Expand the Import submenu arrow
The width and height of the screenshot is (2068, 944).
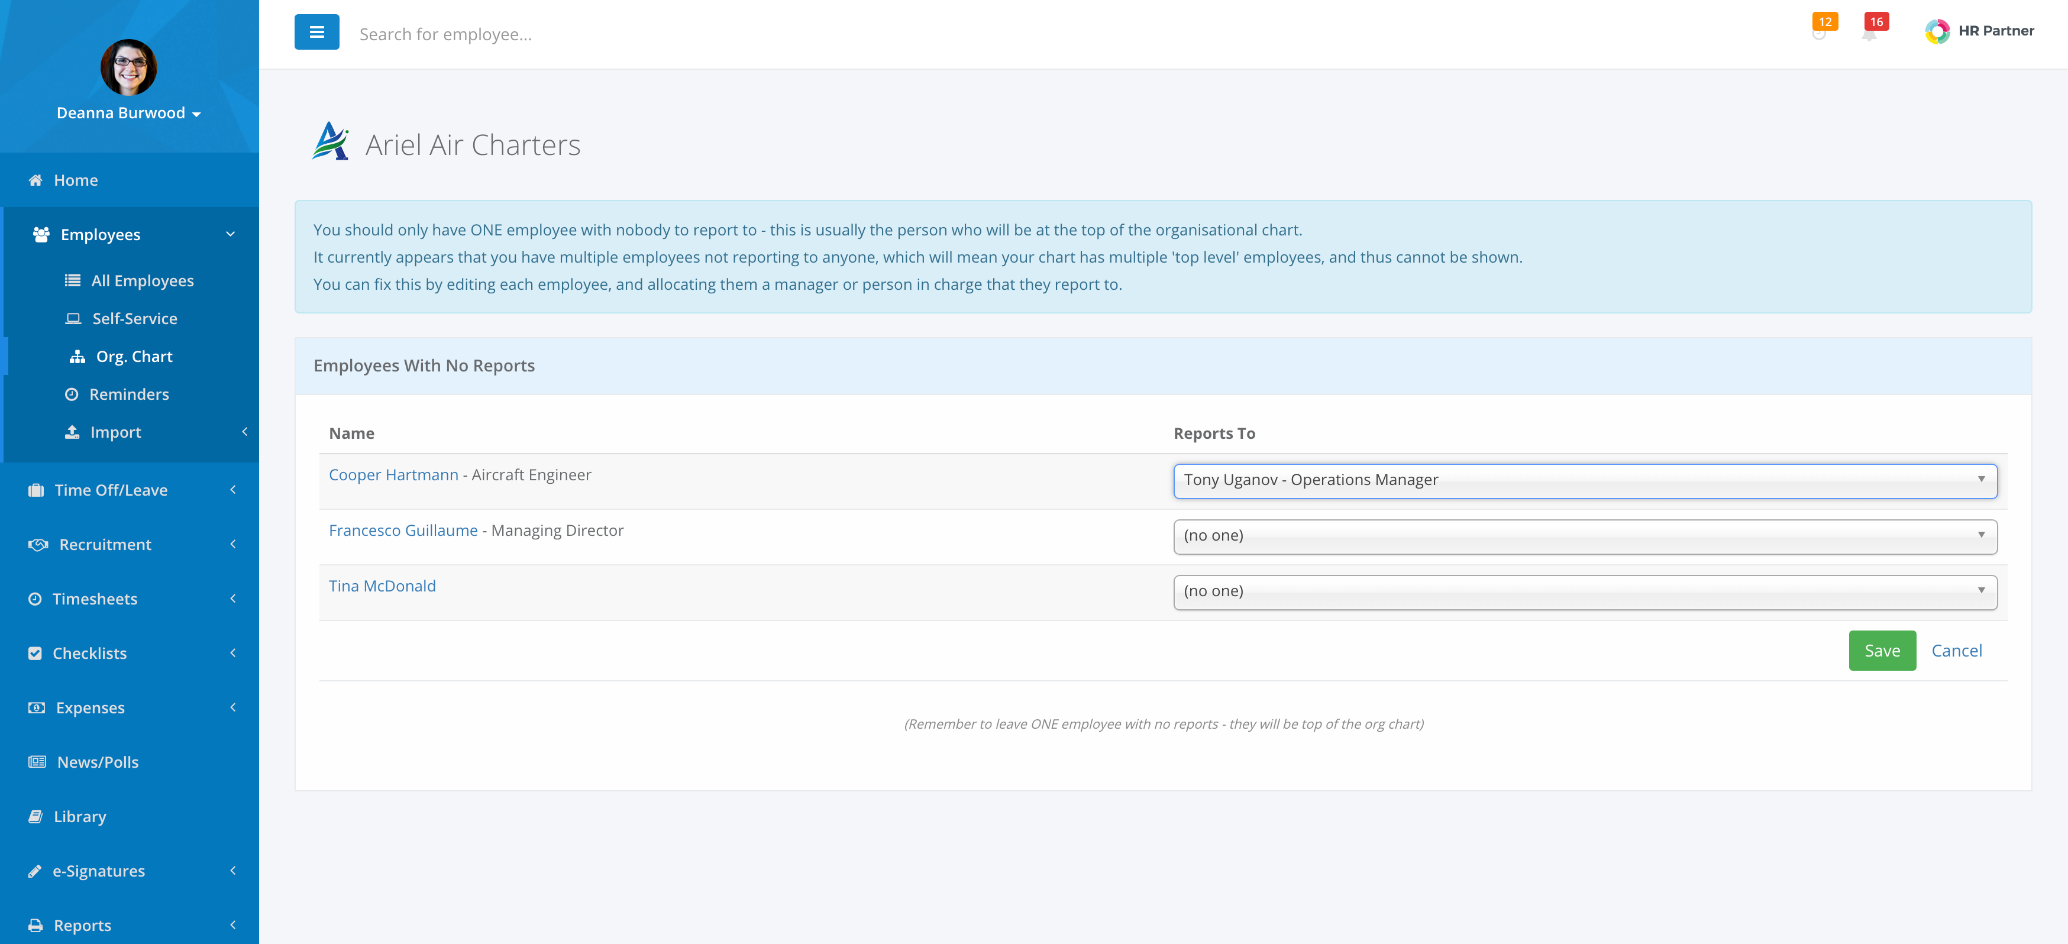[244, 432]
